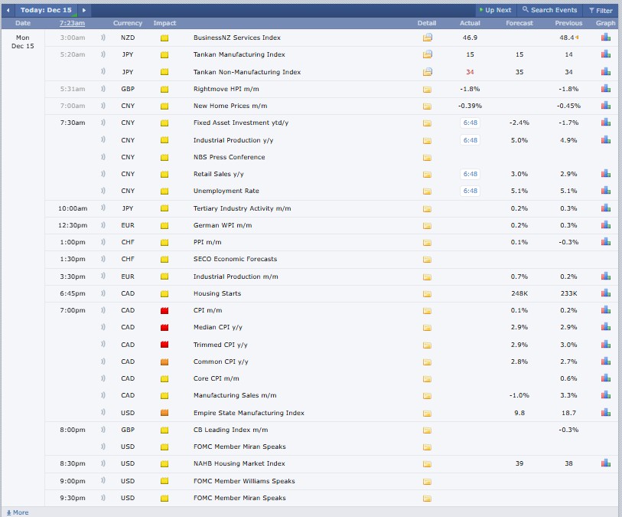Click the graph icon for NAHB Housing Market Index
622x517 pixels.
tap(606, 463)
